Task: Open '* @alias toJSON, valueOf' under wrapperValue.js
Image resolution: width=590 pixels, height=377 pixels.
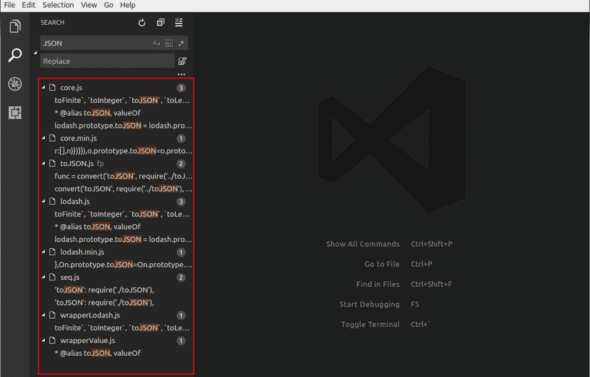Action: coord(97,353)
